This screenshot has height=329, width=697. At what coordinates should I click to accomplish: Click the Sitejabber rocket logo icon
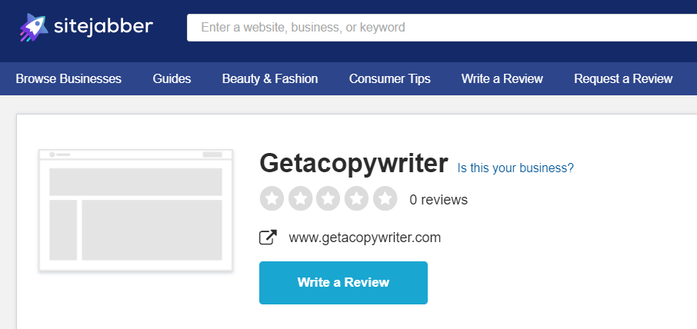tap(34, 28)
